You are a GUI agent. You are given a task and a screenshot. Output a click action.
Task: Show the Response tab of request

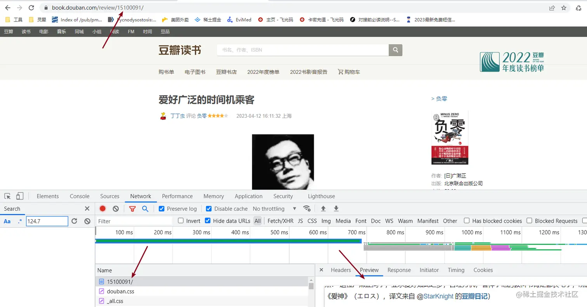coord(399,270)
